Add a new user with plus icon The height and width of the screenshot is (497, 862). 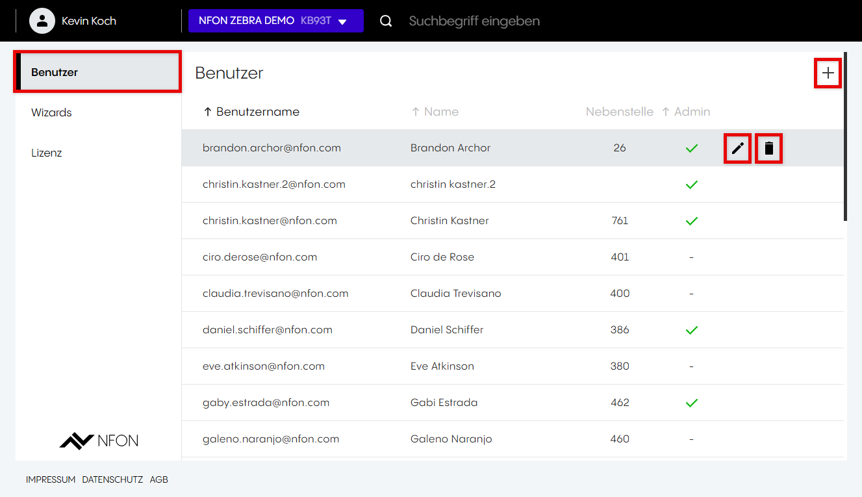tap(828, 73)
